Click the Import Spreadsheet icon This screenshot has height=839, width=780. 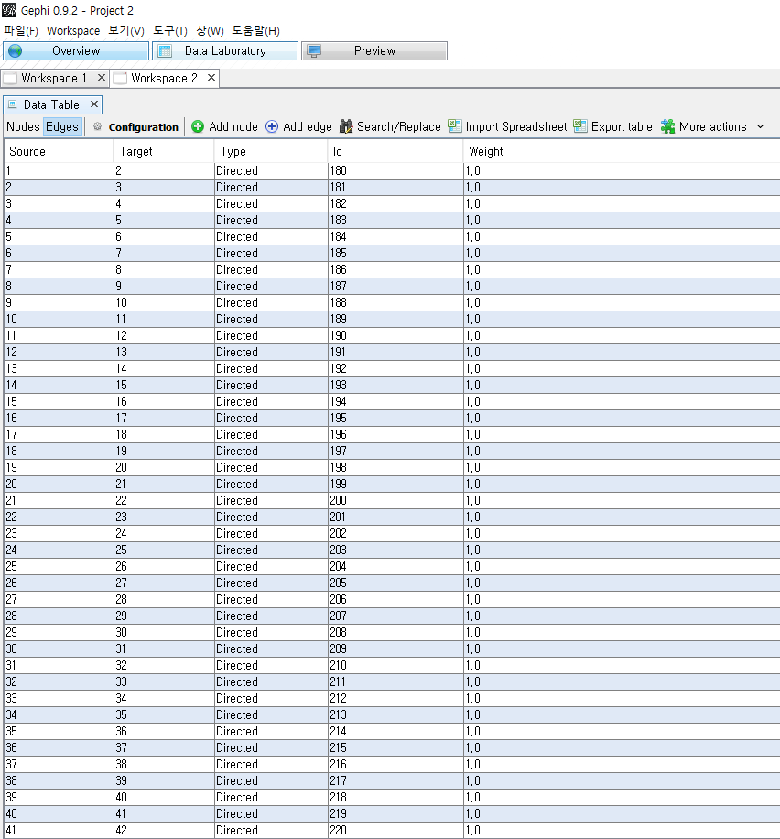click(455, 127)
